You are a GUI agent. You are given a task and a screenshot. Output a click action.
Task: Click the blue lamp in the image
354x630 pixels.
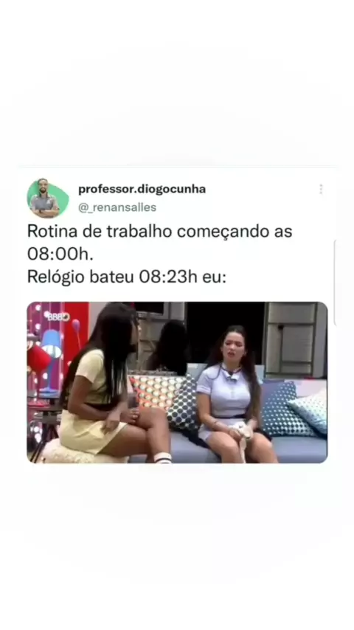tap(52, 359)
